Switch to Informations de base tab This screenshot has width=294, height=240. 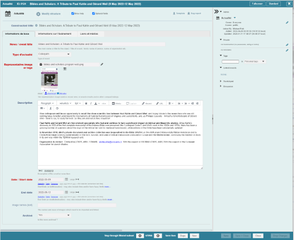click(19, 34)
